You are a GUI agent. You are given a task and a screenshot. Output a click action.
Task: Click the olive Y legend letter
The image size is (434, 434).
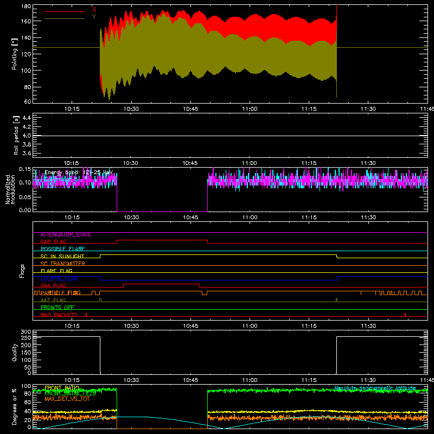(94, 17)
